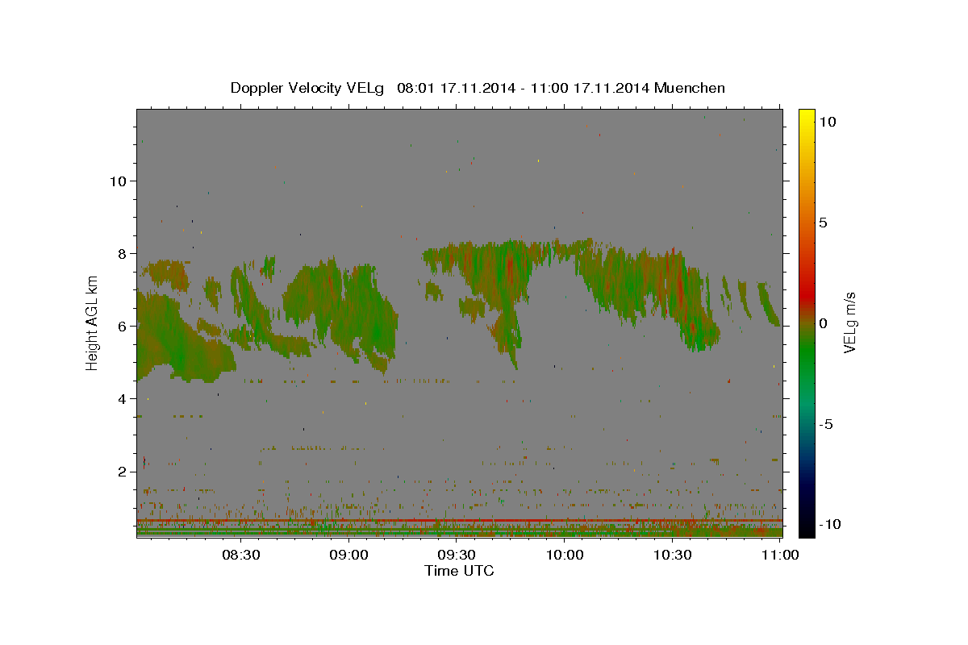Click the red ground clutter line near the plot bottom
The width and height of the screenshot is (968, 645).
[459, 520]
